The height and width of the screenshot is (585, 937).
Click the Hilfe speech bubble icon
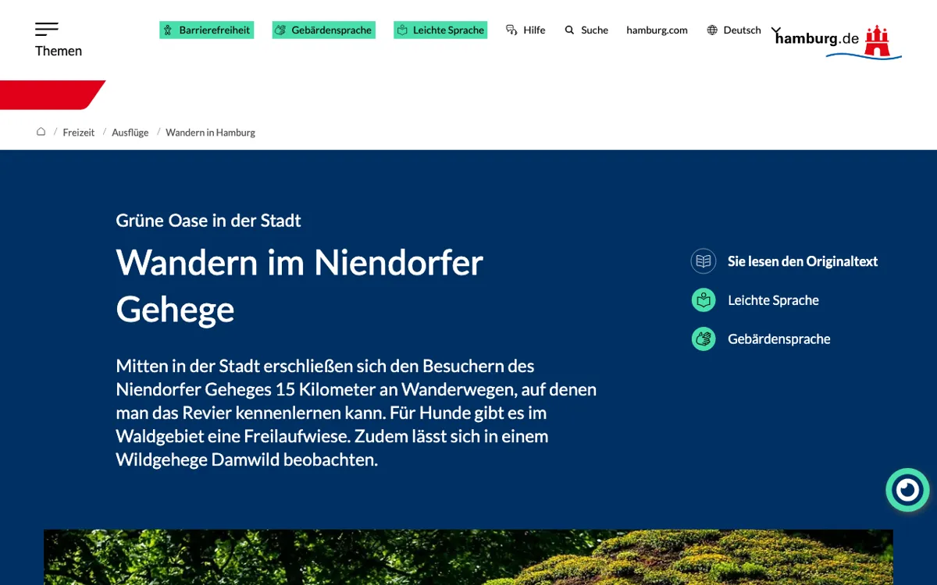(x=511, y=30)
